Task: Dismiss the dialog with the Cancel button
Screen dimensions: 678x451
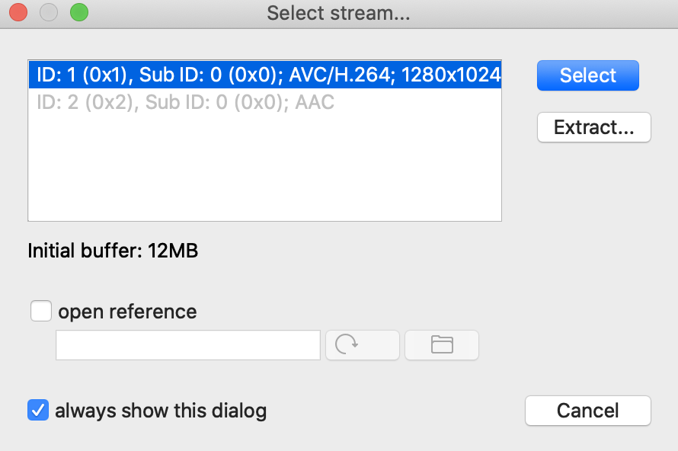Action: coord(587,411)
